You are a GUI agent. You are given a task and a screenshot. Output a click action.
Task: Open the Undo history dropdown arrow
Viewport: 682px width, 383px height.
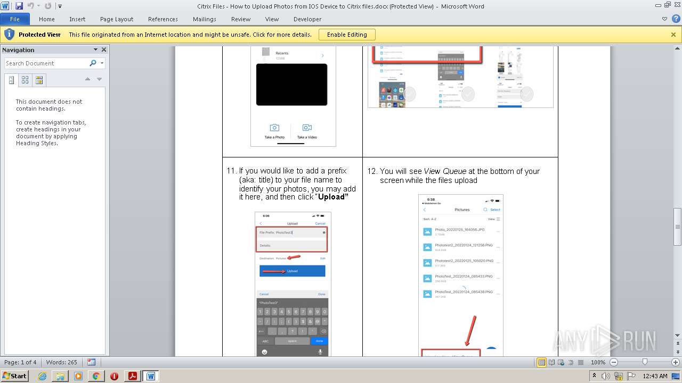click(38, 6)
